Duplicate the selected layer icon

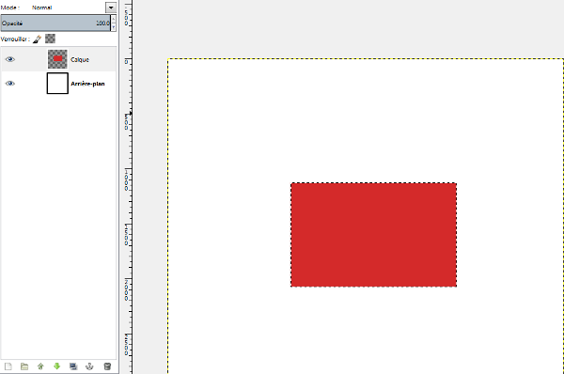click(x=73, y=366)
